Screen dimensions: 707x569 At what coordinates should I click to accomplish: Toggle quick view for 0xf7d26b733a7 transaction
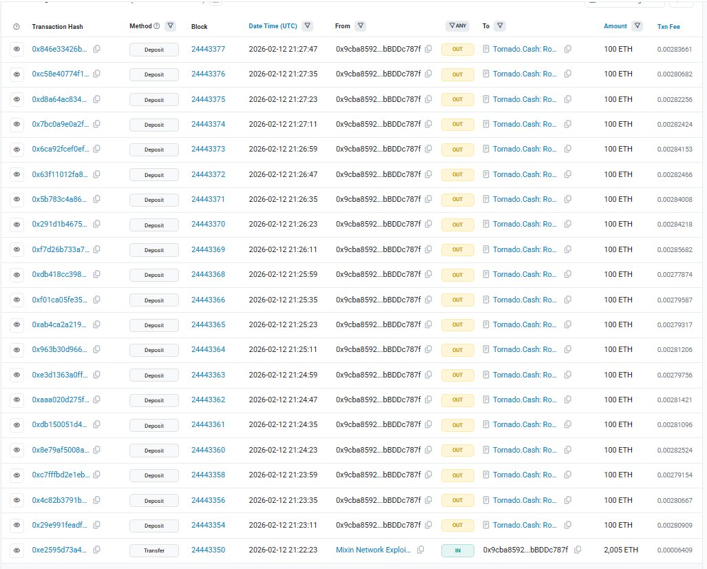pos(17,249)
